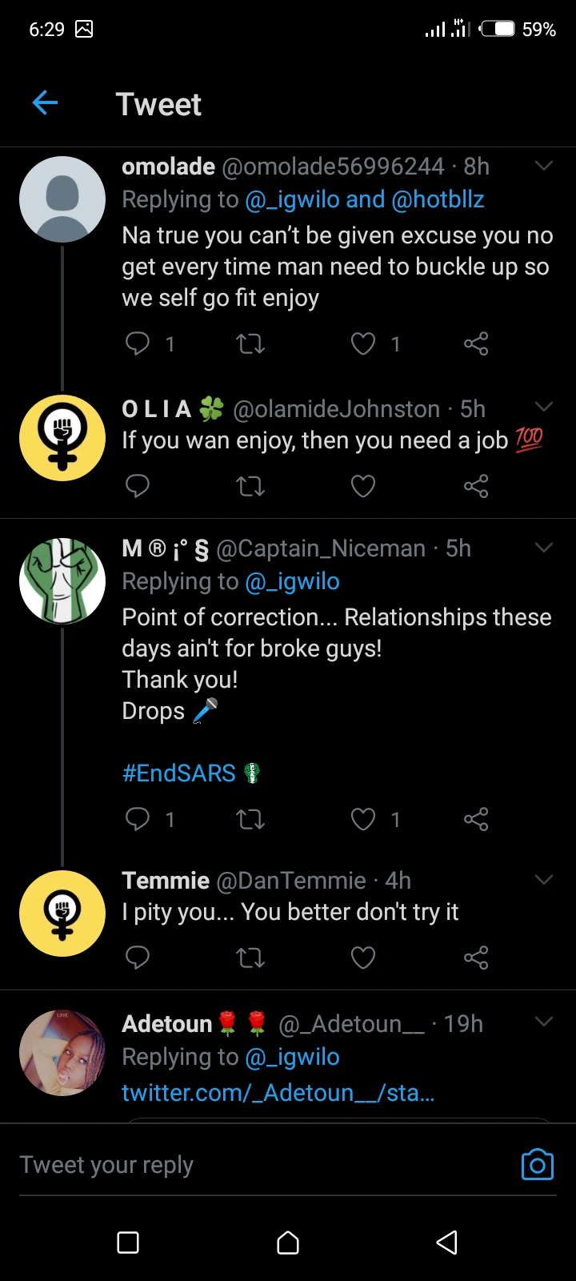The image size is (576, 1281).
Task: Expand options chevron on omolade's tweet
Action: coord(544,167)
